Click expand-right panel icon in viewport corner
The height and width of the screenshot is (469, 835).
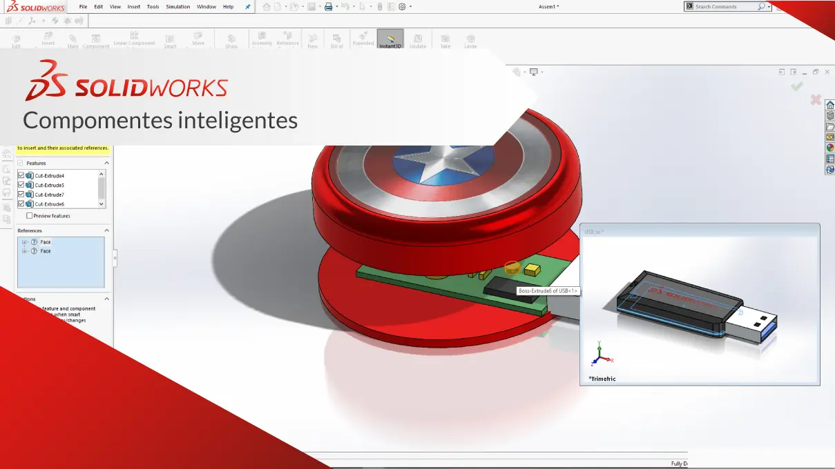click(794, 72)
